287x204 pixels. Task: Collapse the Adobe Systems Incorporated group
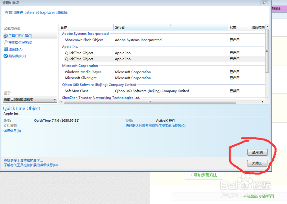[85, 33]
